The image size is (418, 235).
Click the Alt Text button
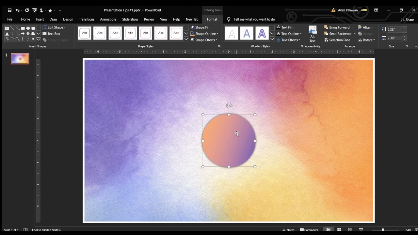pyautogui.click(x=313, y=34)
